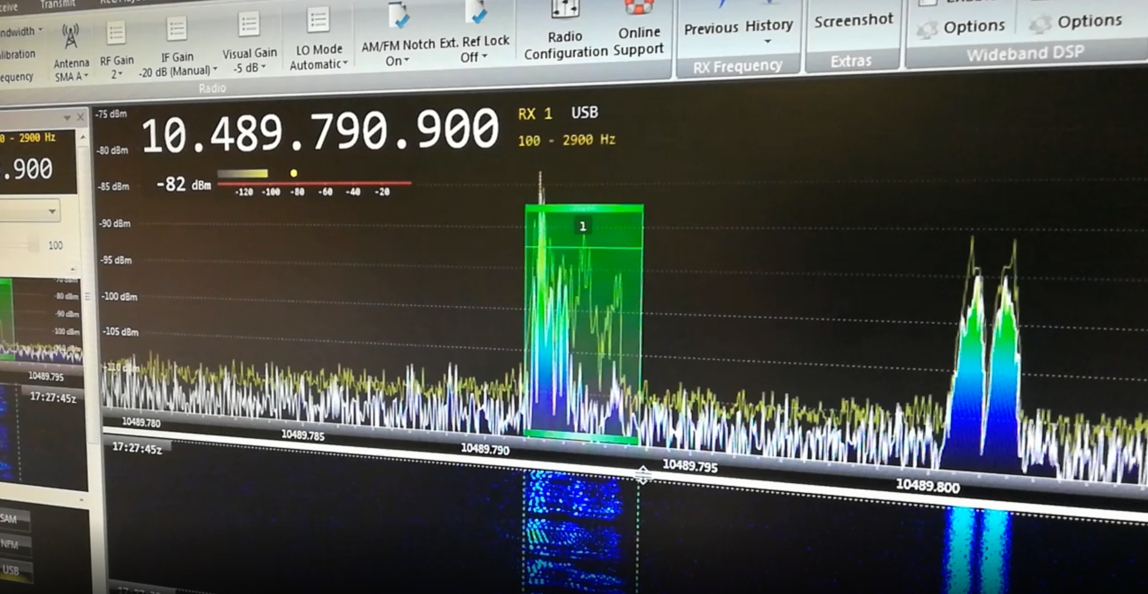Open the rightmost Options in Wideband DSP
The width and height of the screenshot is (1148, 594).
tap(1076, 22)
